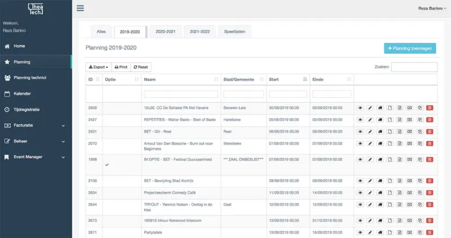Delete row 2644 using the red trash icon
This screenshot has height=238, width=451.
click(430, 205)
